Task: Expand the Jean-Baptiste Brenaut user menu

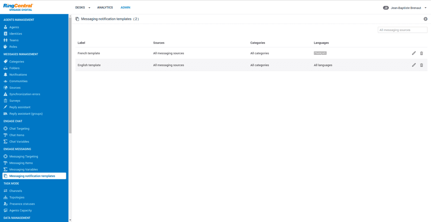Action: (405, 8)
